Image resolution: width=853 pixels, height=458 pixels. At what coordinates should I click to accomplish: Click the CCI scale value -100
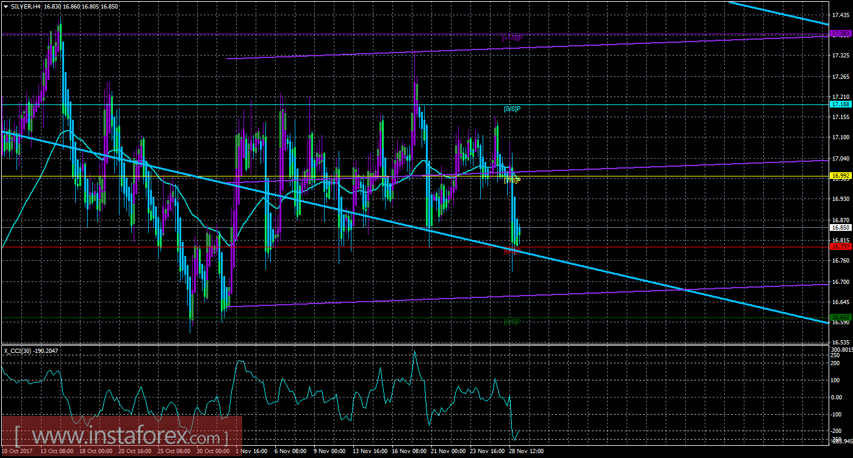837,414
